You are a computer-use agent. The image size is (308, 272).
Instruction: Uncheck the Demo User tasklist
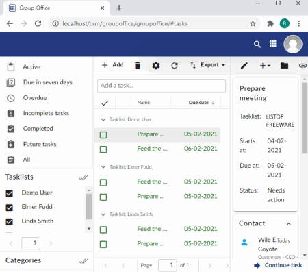point(10,193)
